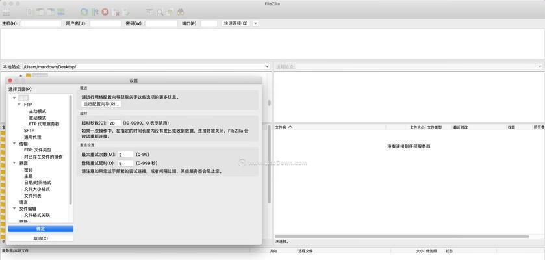Toggle the synchronized browsing icon
The image size is (545, 260).
click(x=170, y=12)
